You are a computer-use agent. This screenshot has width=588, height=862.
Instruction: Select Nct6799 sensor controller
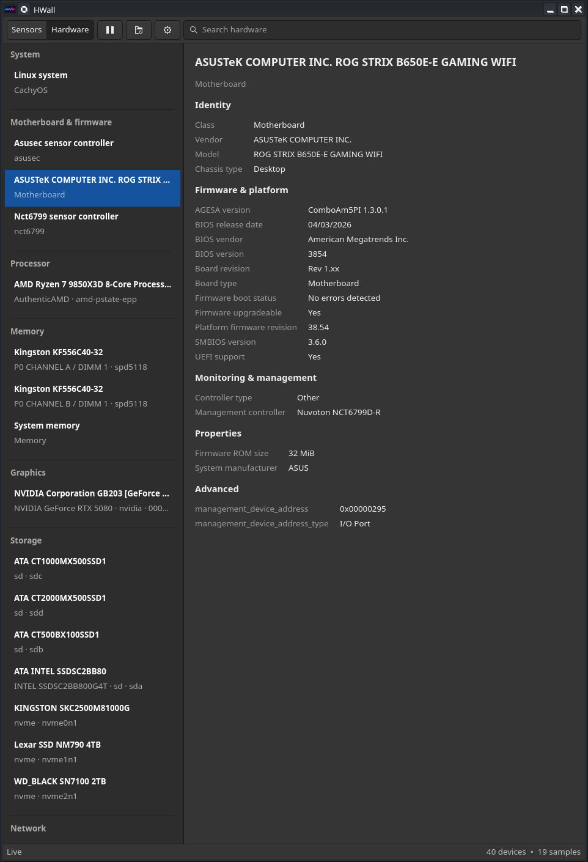92,224
